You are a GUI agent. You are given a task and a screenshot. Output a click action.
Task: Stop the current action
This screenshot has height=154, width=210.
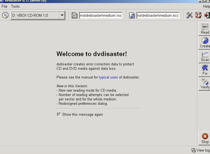click(x=204, y=138)
